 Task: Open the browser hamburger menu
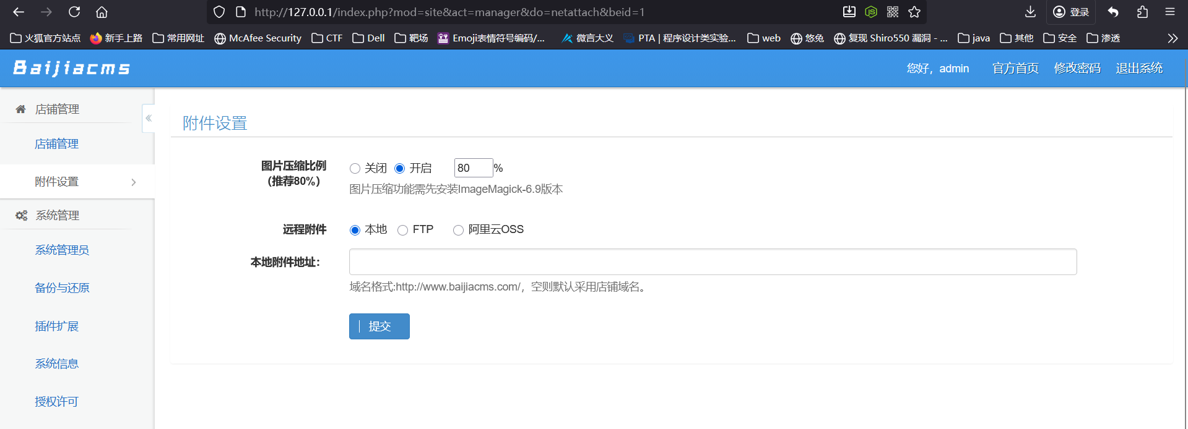1170,12
